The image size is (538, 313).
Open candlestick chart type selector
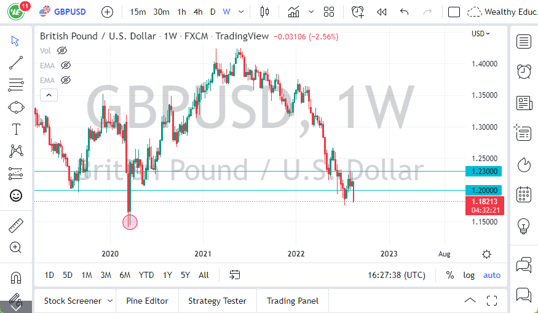coord(265,12)
